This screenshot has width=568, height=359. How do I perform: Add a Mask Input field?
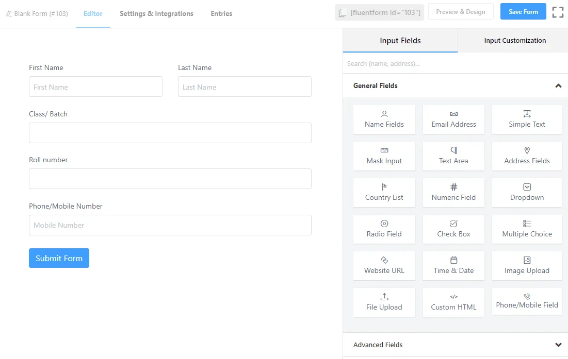click(384, 156)
